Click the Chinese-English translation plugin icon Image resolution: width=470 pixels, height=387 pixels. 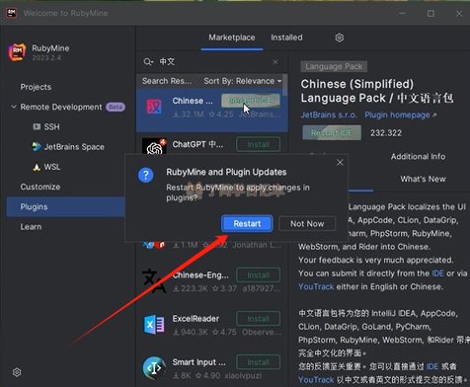click(154, 280)
